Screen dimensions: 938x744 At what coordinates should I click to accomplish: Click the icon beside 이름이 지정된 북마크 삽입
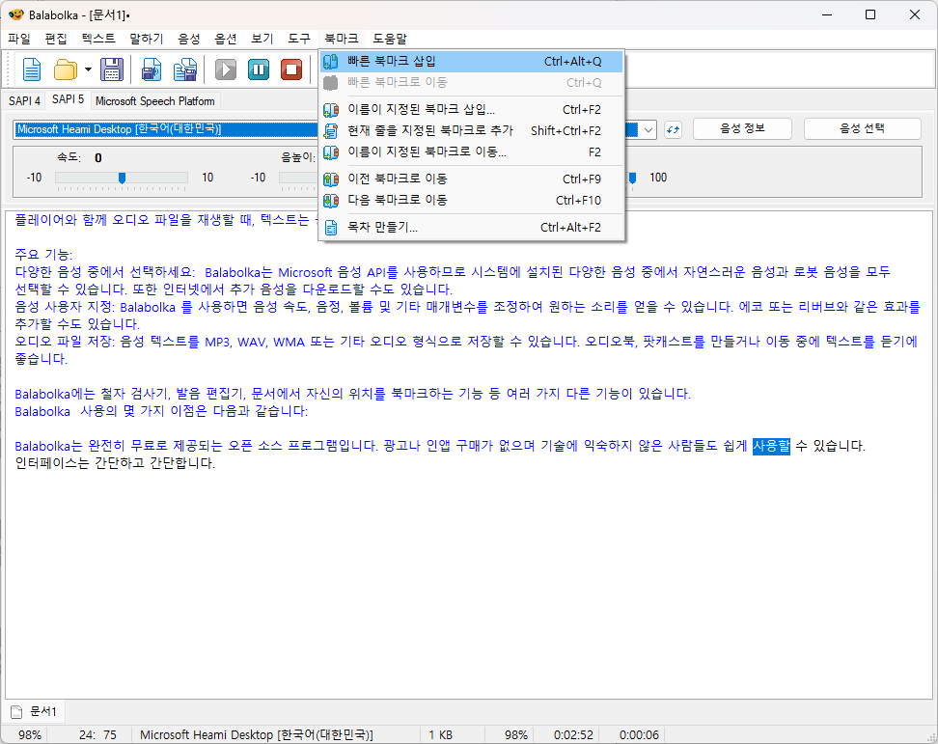click(331, 110)
